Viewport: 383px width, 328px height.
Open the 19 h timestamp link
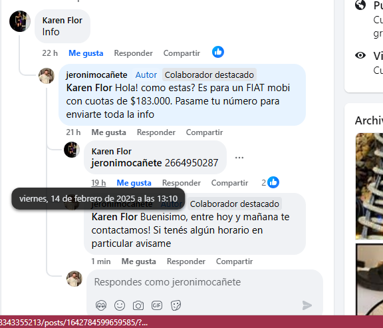pyautogui.click(x=98, y=183)
